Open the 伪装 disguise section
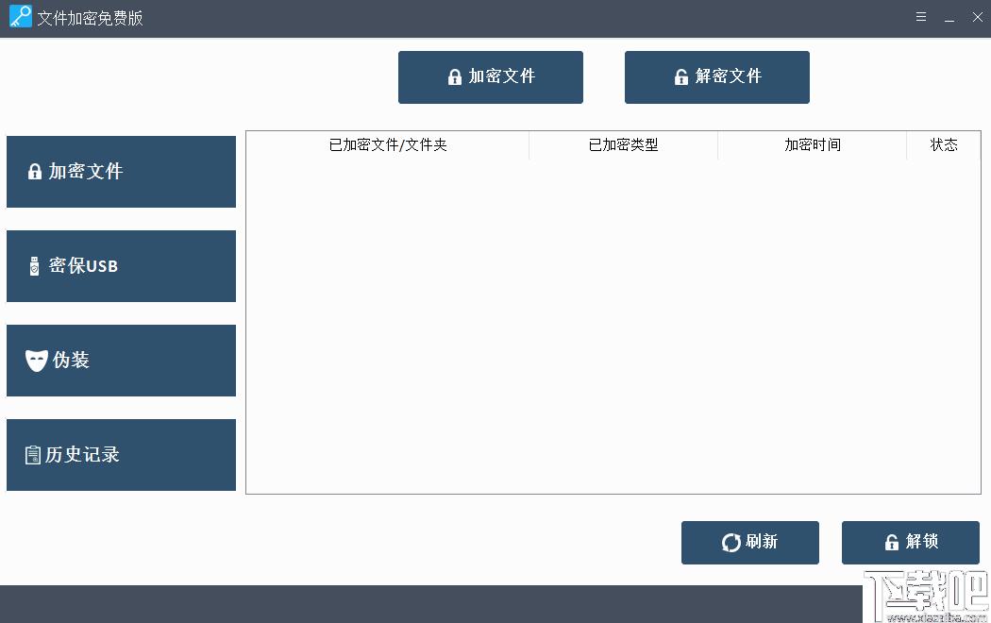This screenshot has height=623, width=991. click(122, 361)
